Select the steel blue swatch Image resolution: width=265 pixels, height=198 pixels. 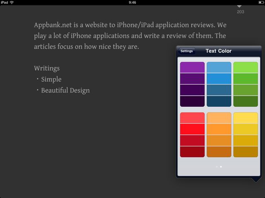[219, 90]
